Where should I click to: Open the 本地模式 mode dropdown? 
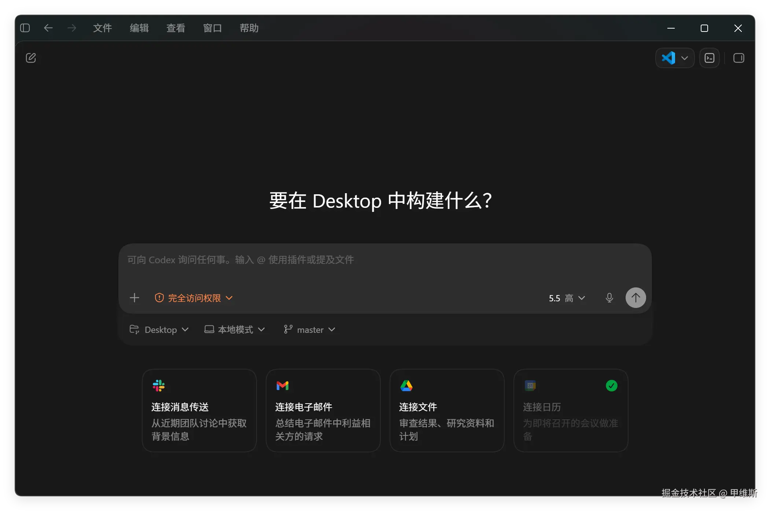click(x=235, y=330)
